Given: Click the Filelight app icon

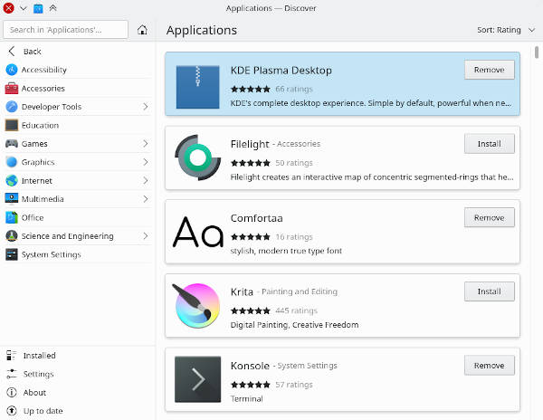Looking at the screenshot, I should click(x=197, y=157).
